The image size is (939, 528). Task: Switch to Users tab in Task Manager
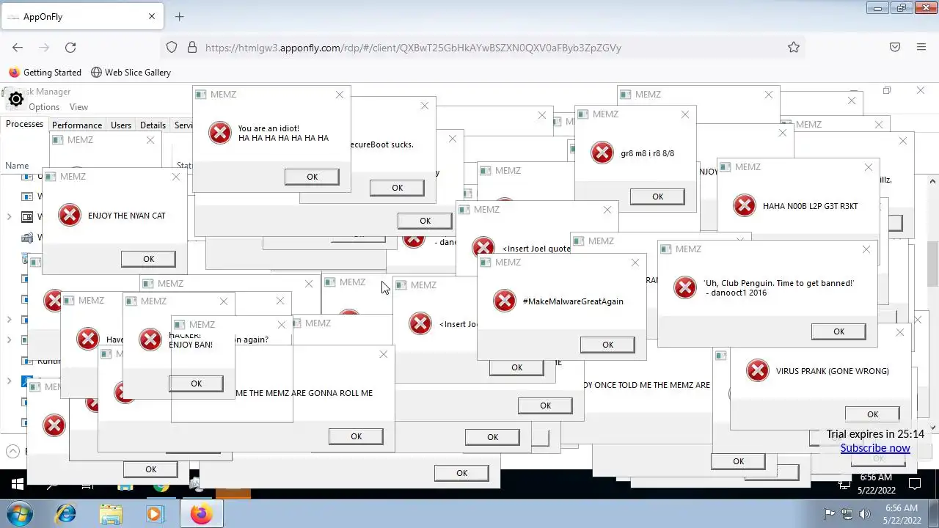pos(121,125)
